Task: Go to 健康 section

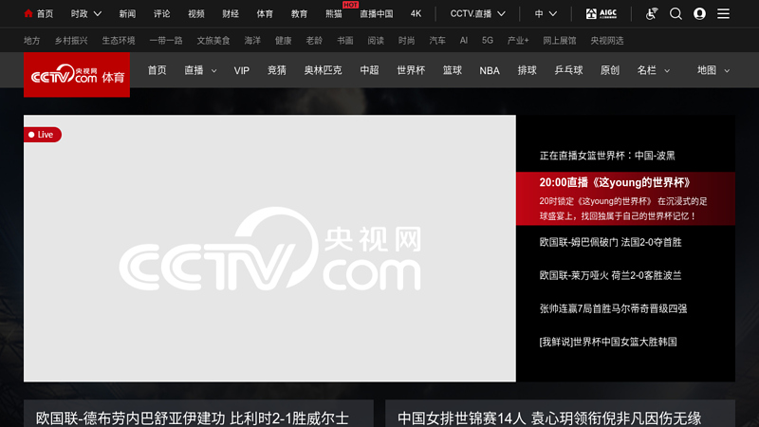Action: point(283,41)
